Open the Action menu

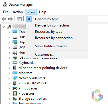(18, 12)
